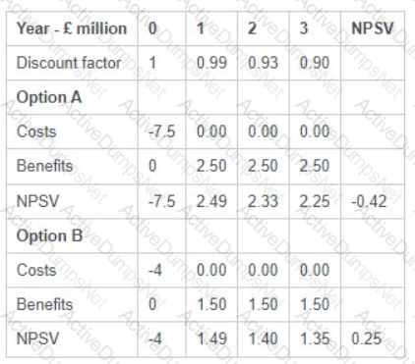Select Option A NPSV year 3 value 2.25
The image size is (415, 364).
(315, 201)
